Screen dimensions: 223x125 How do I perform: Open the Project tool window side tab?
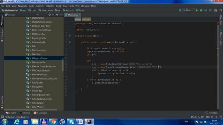pyautogui.click(x=2, y=20)
